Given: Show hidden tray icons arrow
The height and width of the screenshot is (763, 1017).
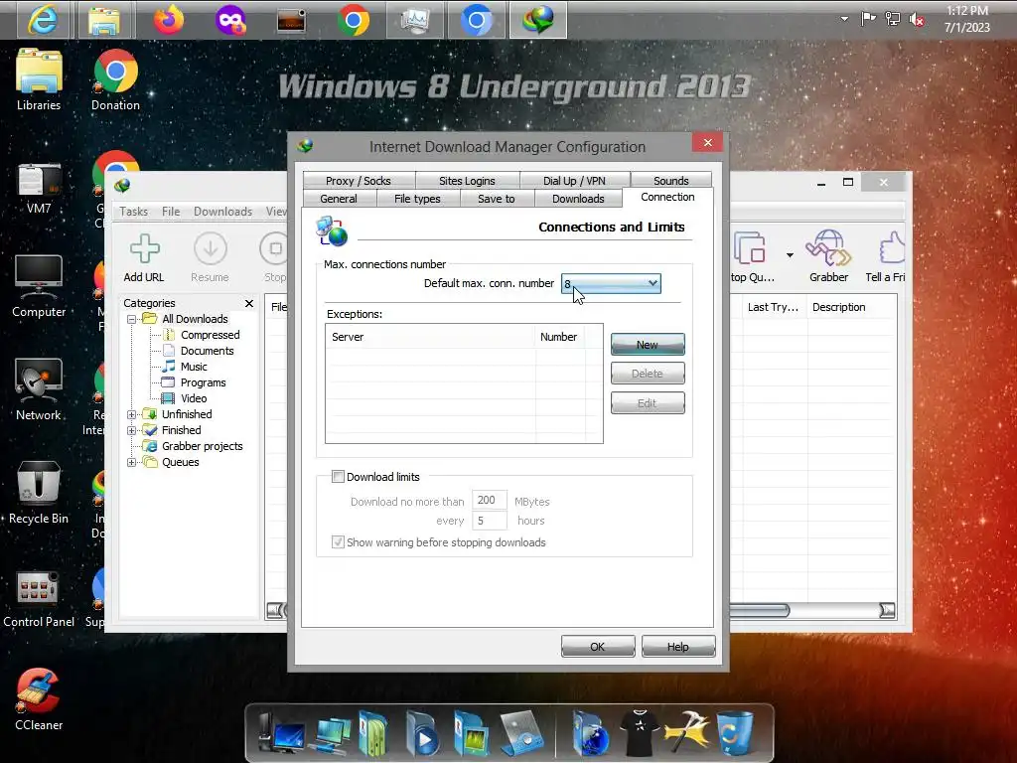Looking at the screenshot, I should click(x=844, y=19).
